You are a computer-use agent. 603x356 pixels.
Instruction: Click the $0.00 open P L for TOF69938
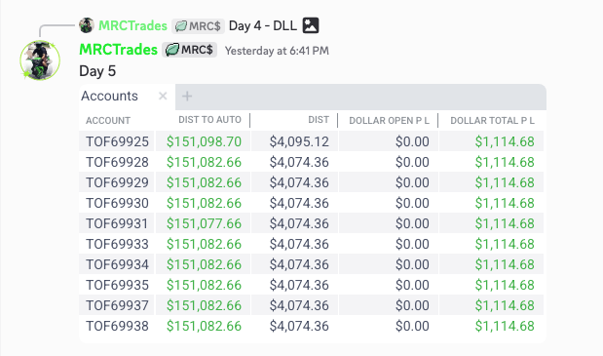coord(412,326)
